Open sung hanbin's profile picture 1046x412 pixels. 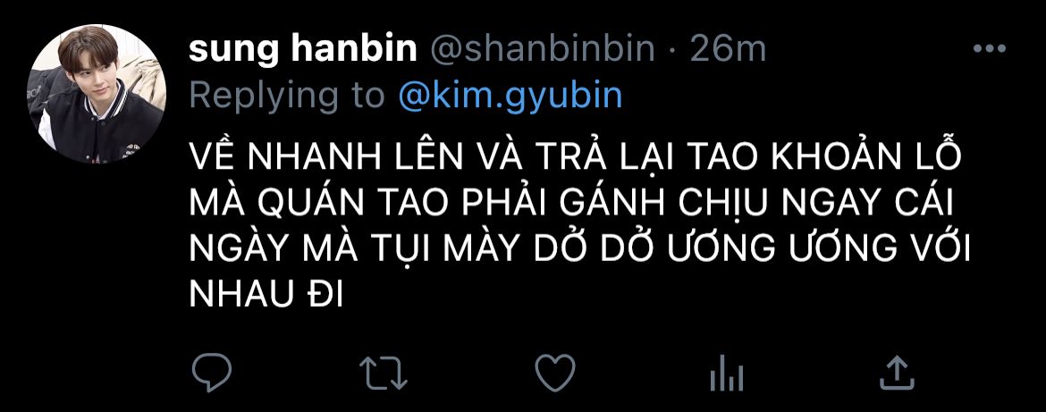pyautogui.click(x=97, y=94)
